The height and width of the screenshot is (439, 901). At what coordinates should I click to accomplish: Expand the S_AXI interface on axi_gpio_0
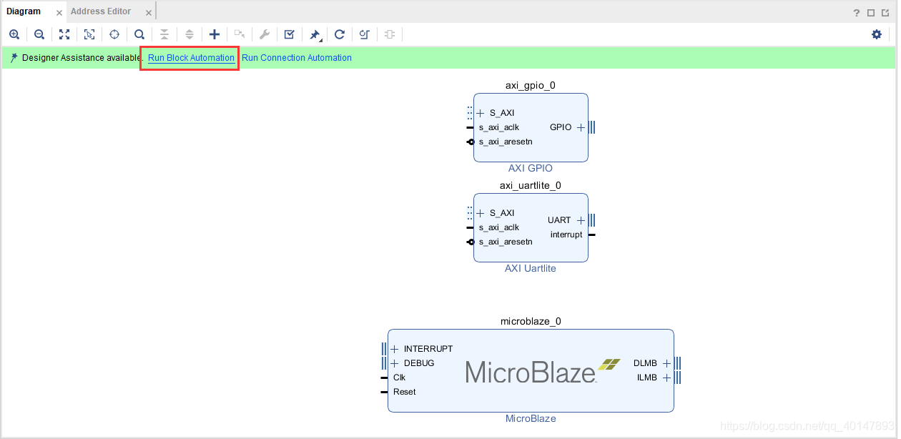coord(480,112)
